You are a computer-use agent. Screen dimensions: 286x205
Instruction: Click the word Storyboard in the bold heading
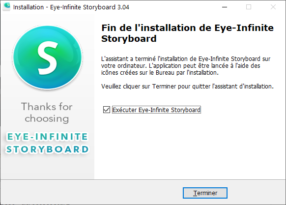click(129, 39)
